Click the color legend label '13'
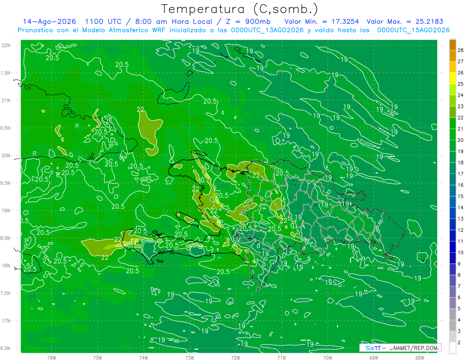The height and width of the screenshot is (363, 471). pos(461,219)
